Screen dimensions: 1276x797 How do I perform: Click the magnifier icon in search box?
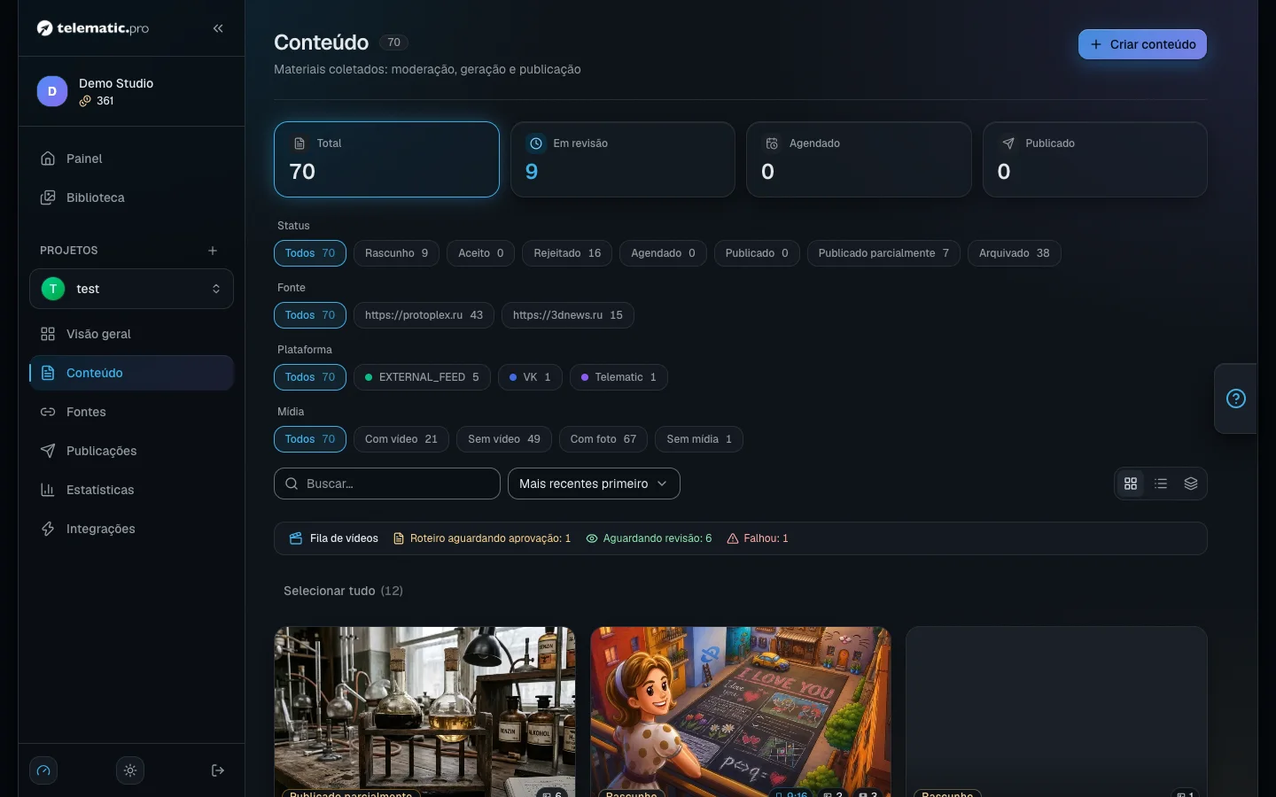[292, 484]
